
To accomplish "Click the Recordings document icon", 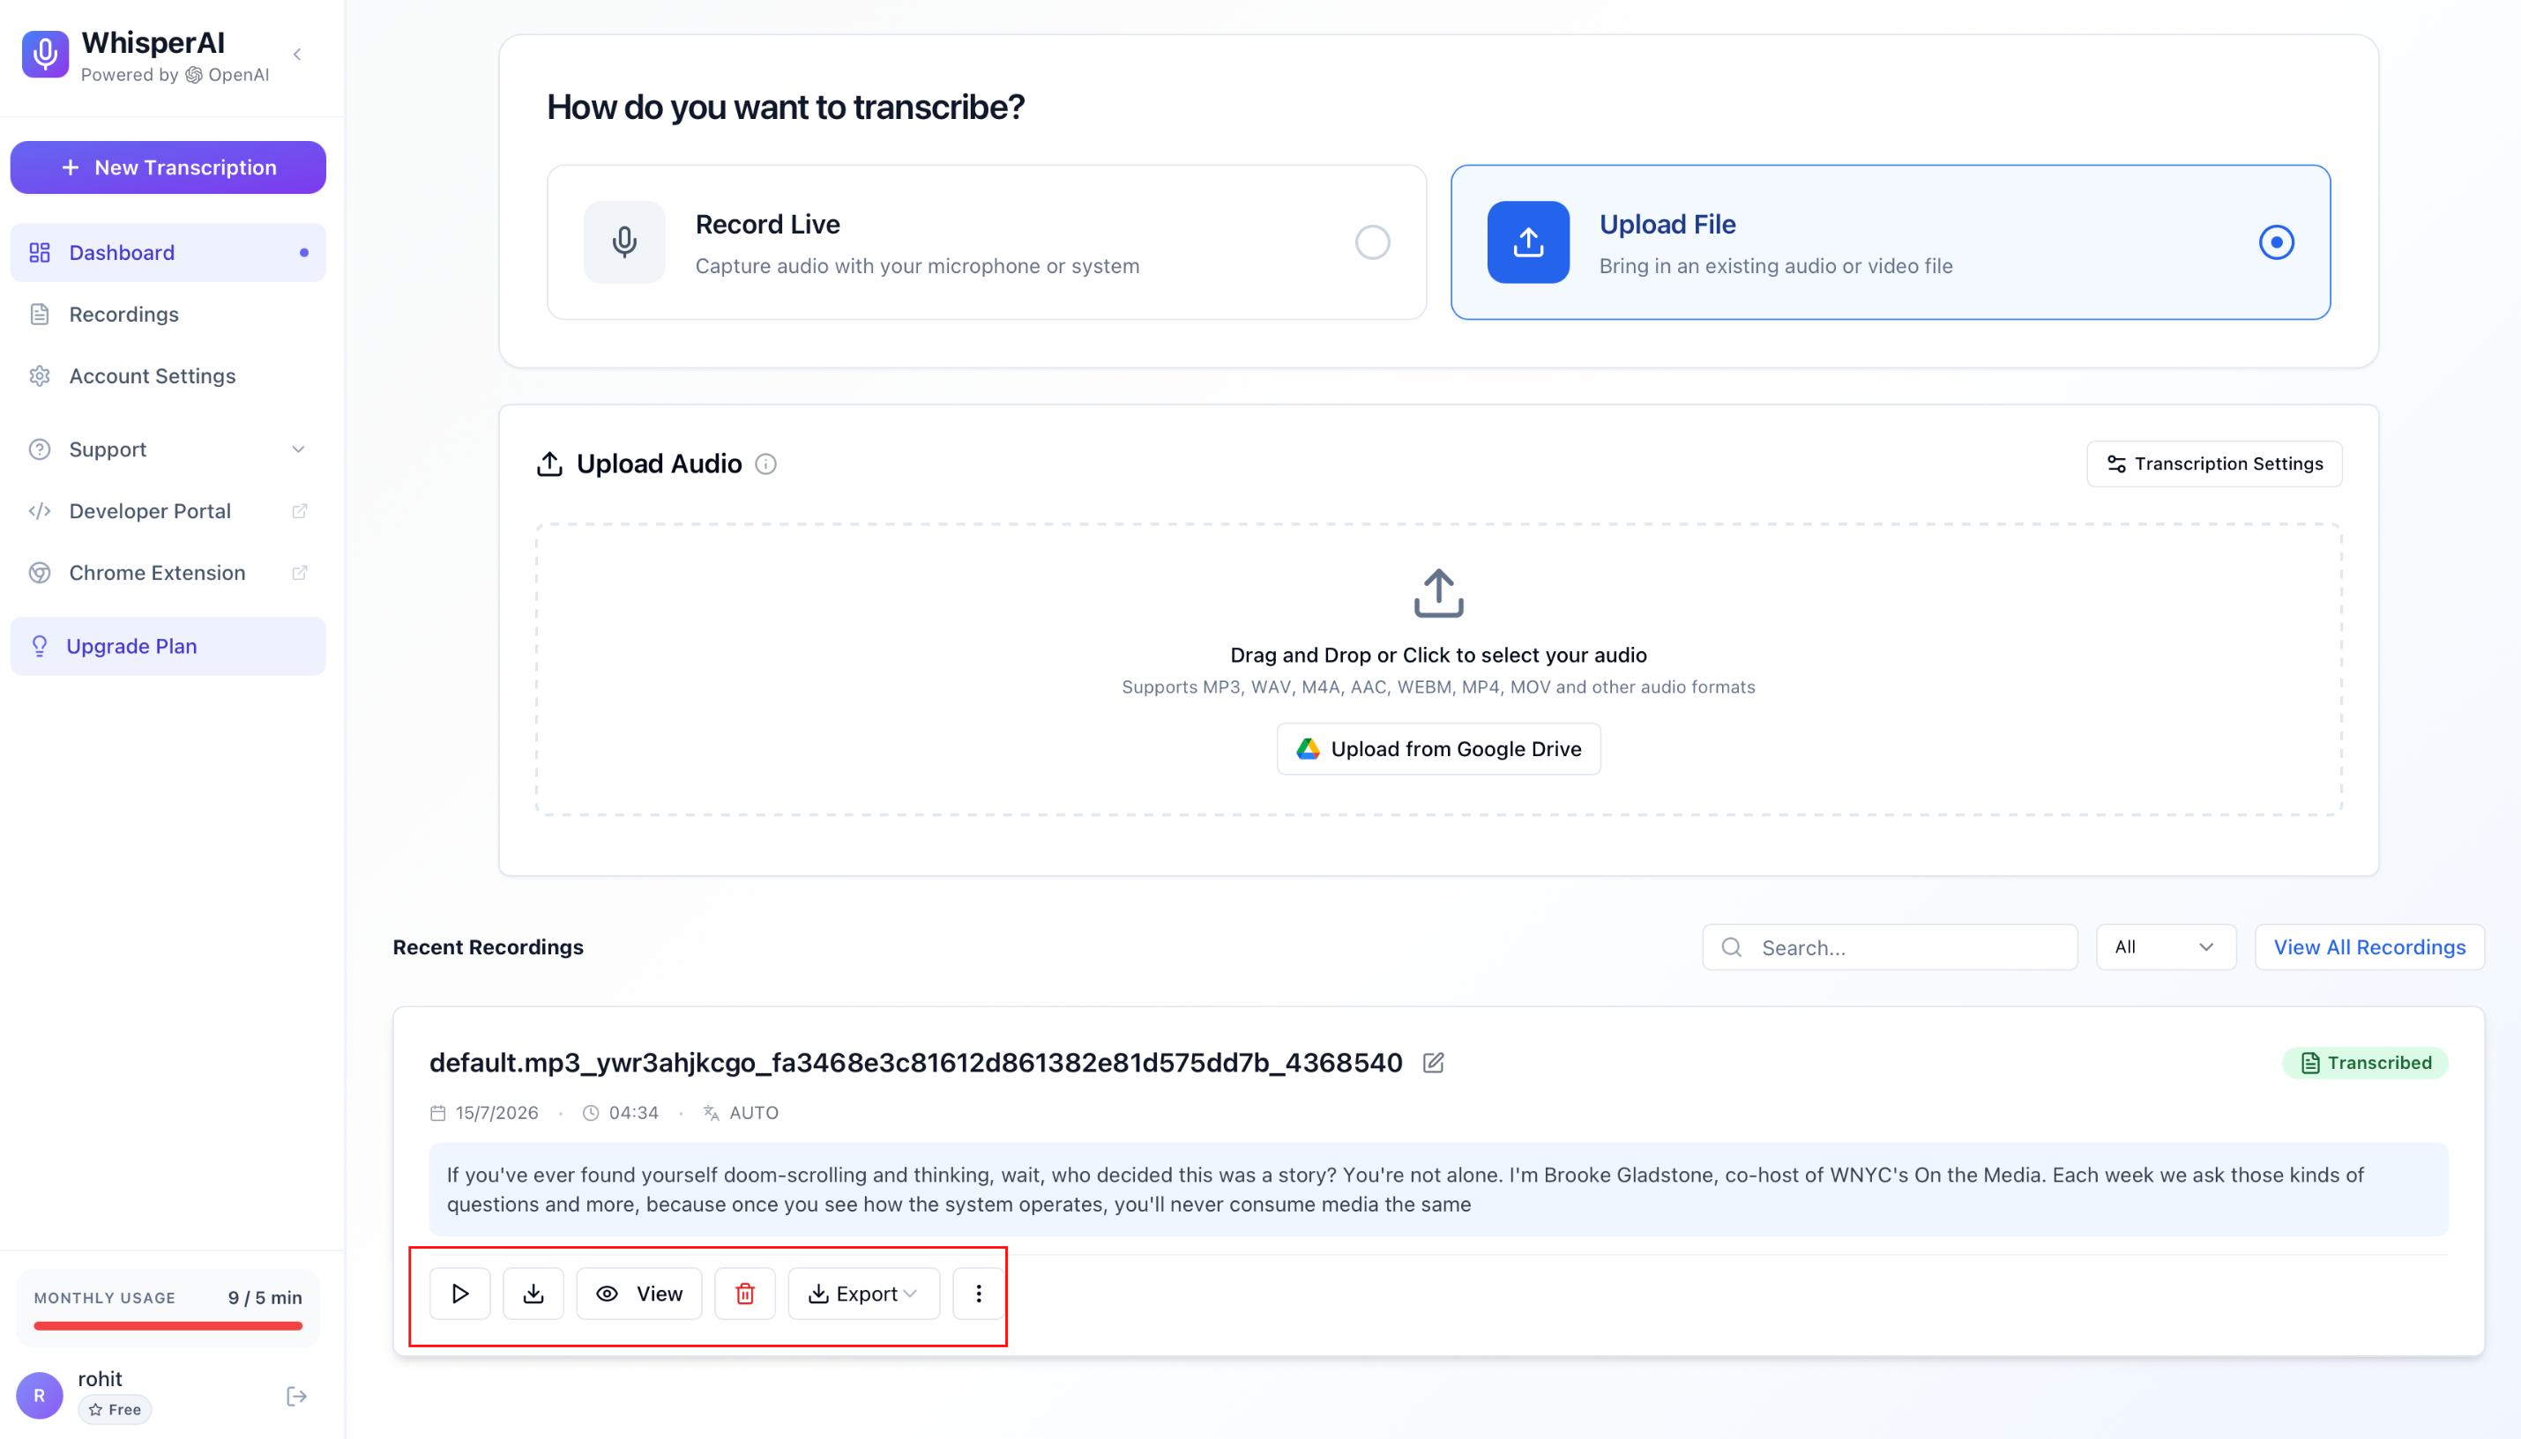I will pyautogui.click(x=40, y=315).
